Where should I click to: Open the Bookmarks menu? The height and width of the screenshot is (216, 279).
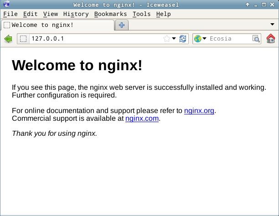(110, 14)
